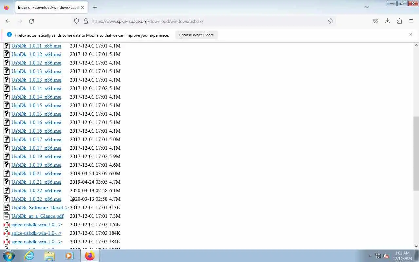Download UsbDk_1.0.19_x86.msi
The width and height of the screenshot is (419, 262).
(36, 165)
